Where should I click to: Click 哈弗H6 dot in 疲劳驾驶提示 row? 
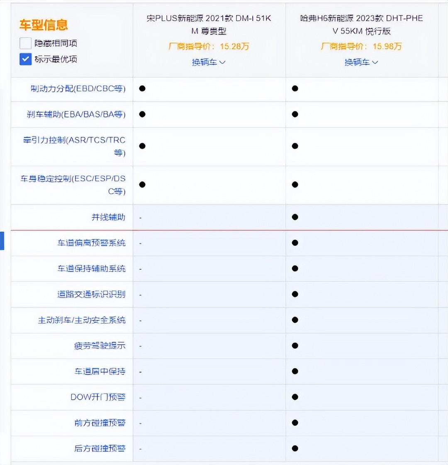pos(295,345)
